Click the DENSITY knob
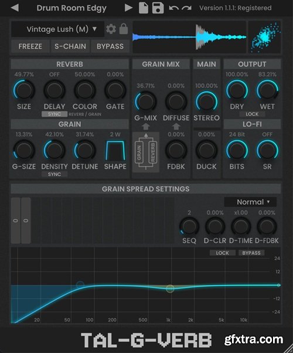The image size is (293, 353). pyautogui.click(x=54, y=150)
